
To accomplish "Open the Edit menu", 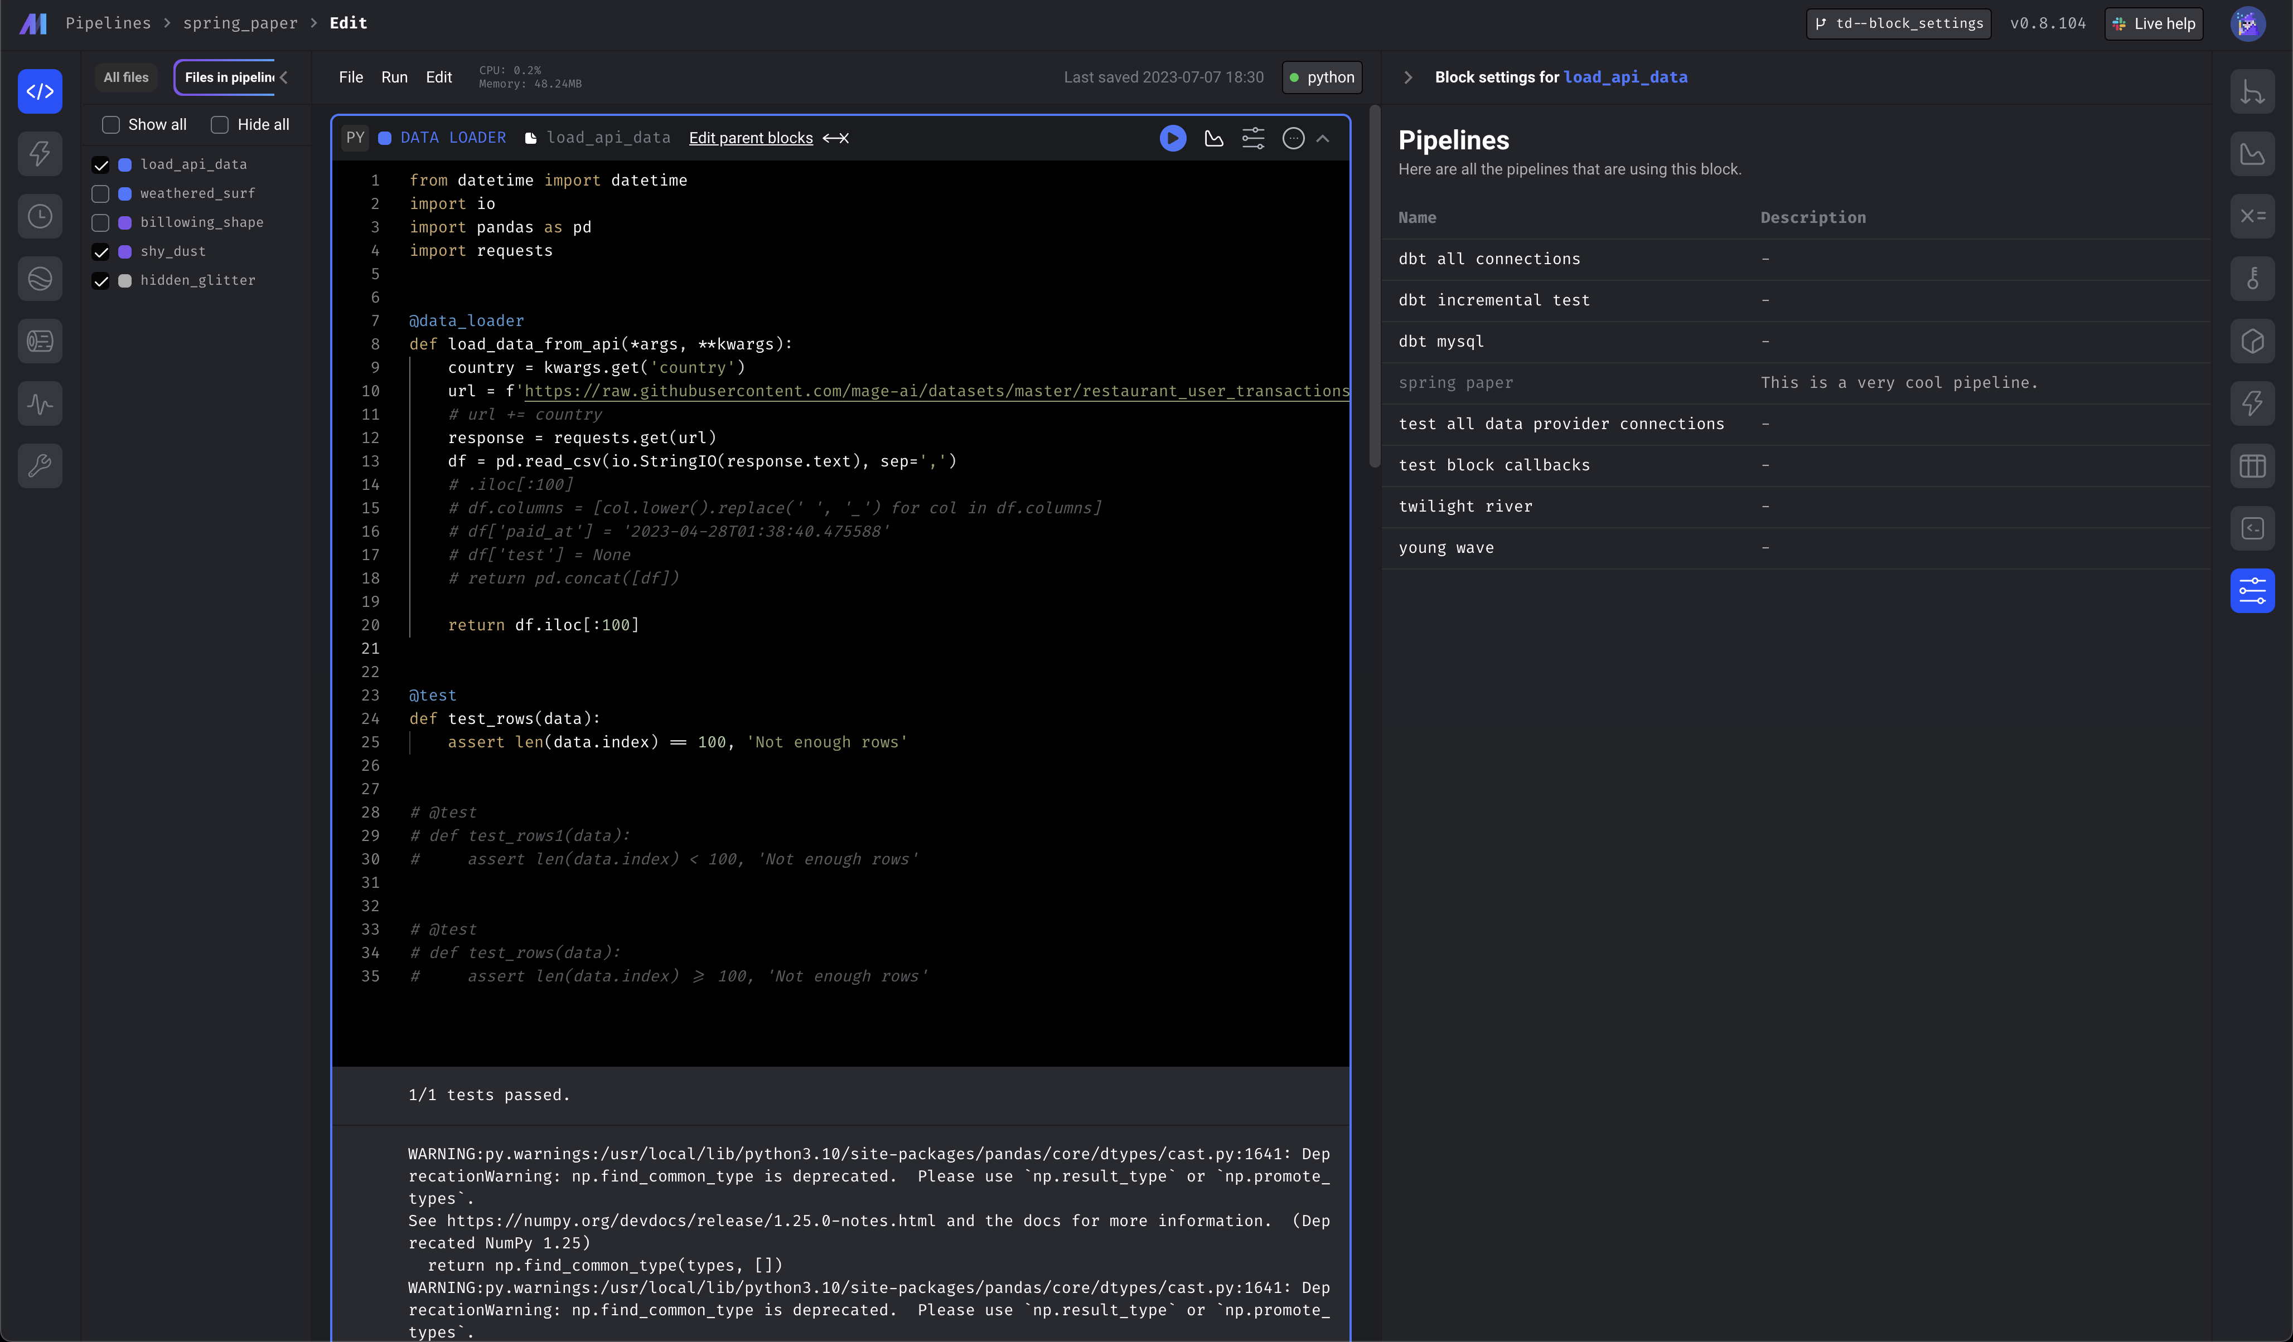I will [439, 77].
